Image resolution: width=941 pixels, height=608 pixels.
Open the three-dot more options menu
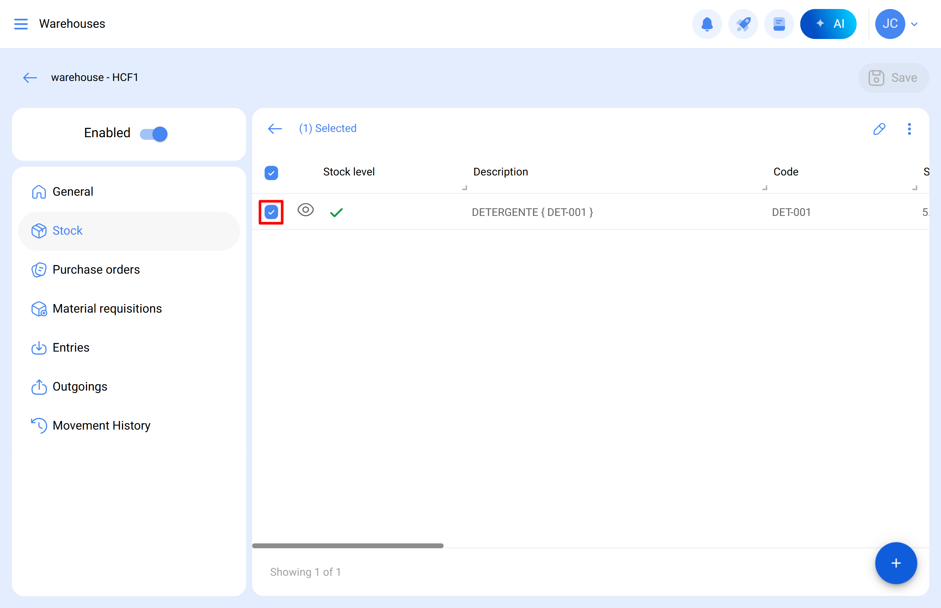[x=909, y=129]
